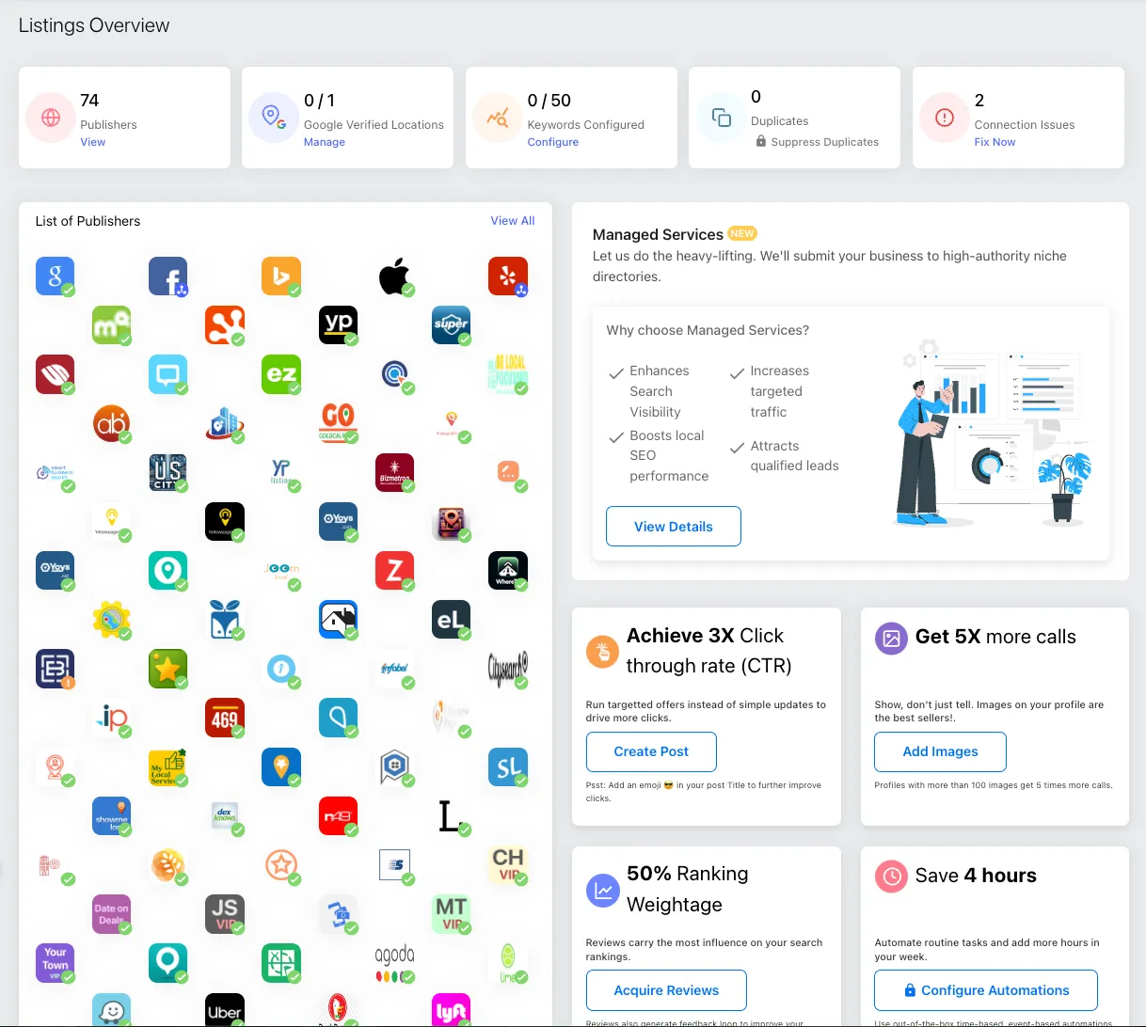1146x1027 pixels.
Task: Select the Uber publisher icon
Action: 224,1010
